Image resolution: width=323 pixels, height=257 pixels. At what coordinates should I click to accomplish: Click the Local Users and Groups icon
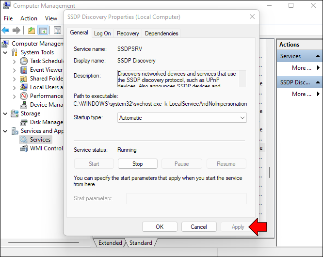[x=23, y=87]
